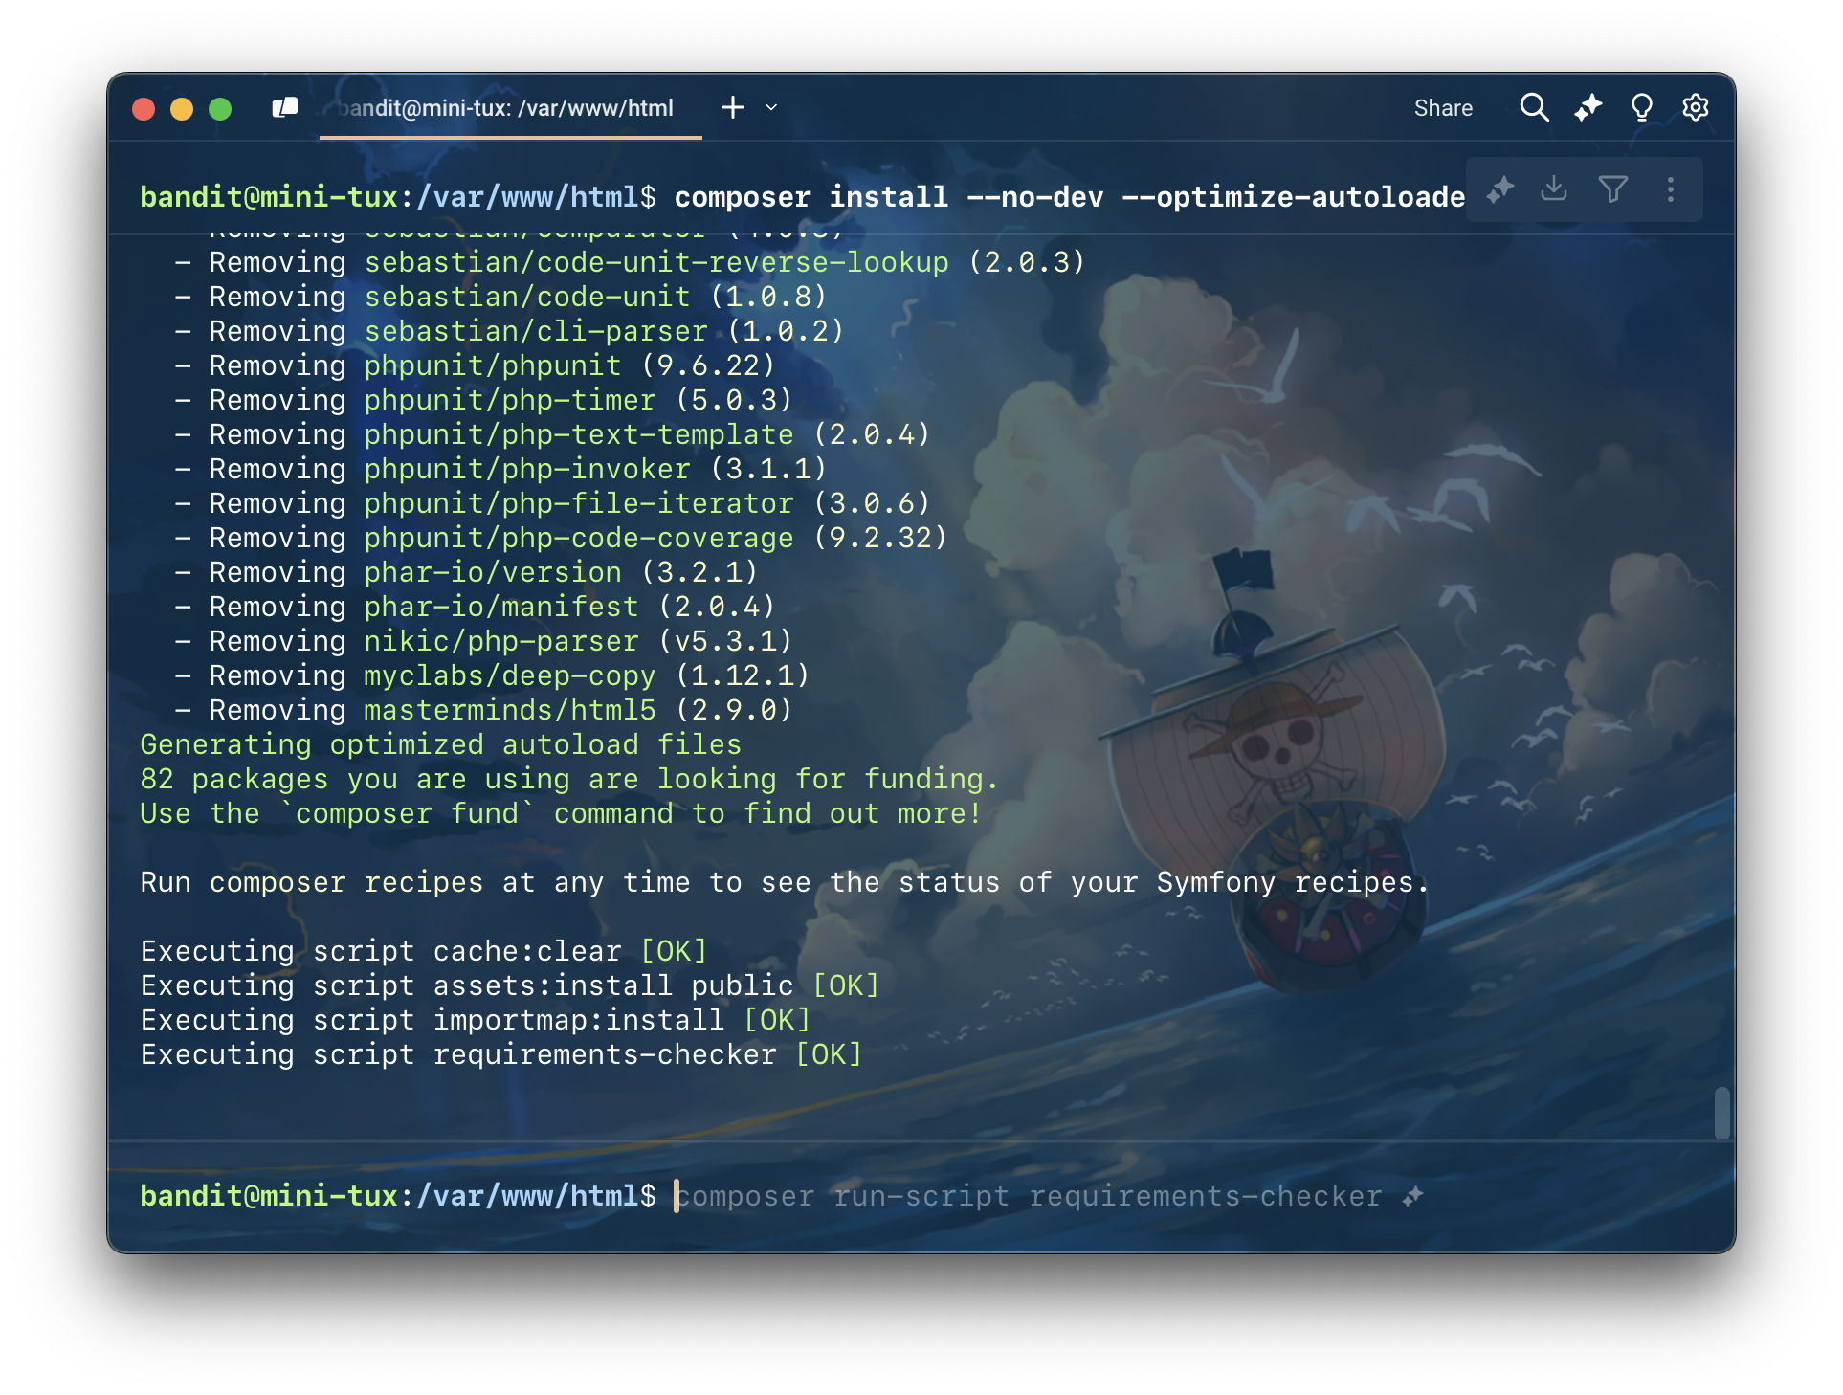The width and height of the screenshot is (1843, 1395).
Task: Click 'Removing phpunit/phpunit (9.6.22)' line
Action: click(x=475, y=365)
